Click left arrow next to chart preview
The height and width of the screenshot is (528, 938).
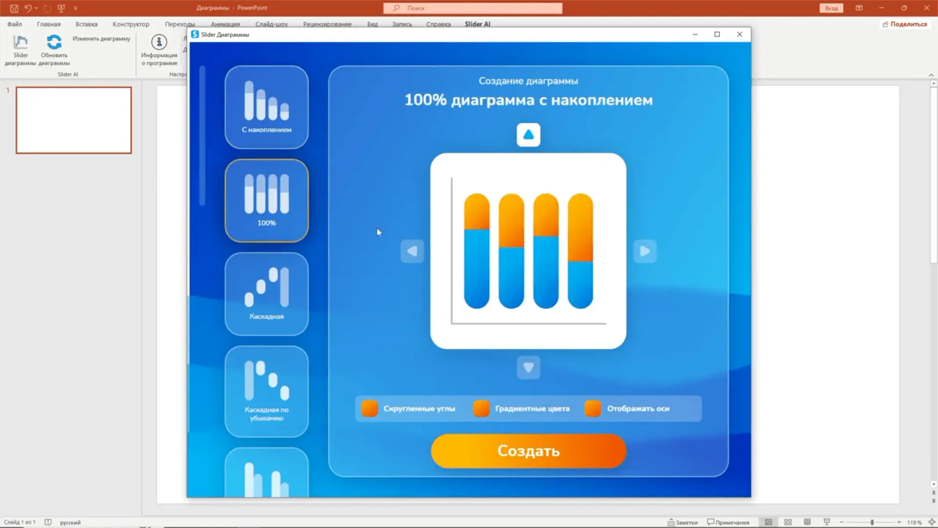pyautogui.click(x=412, y=251)
